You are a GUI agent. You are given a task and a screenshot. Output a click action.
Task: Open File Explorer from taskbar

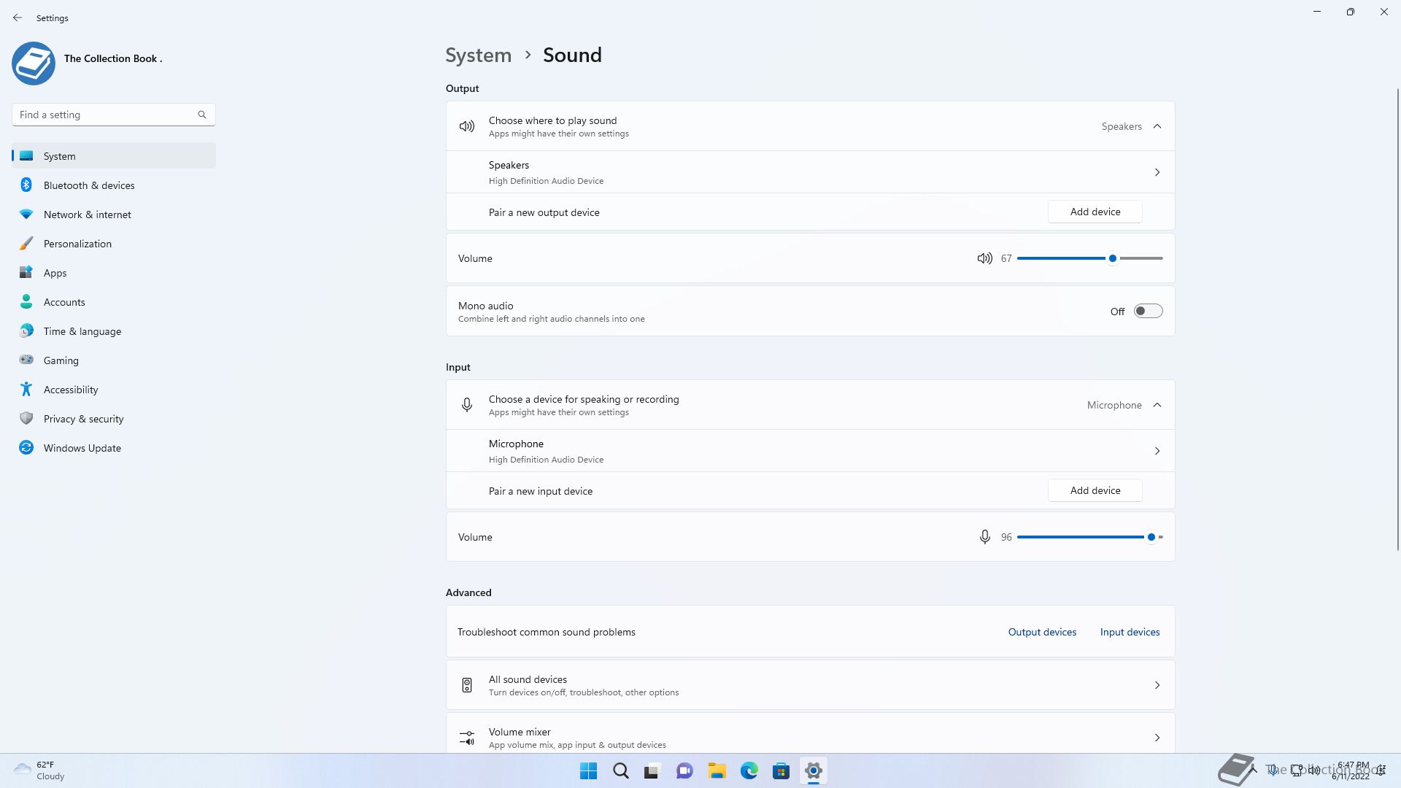(717, 770)
